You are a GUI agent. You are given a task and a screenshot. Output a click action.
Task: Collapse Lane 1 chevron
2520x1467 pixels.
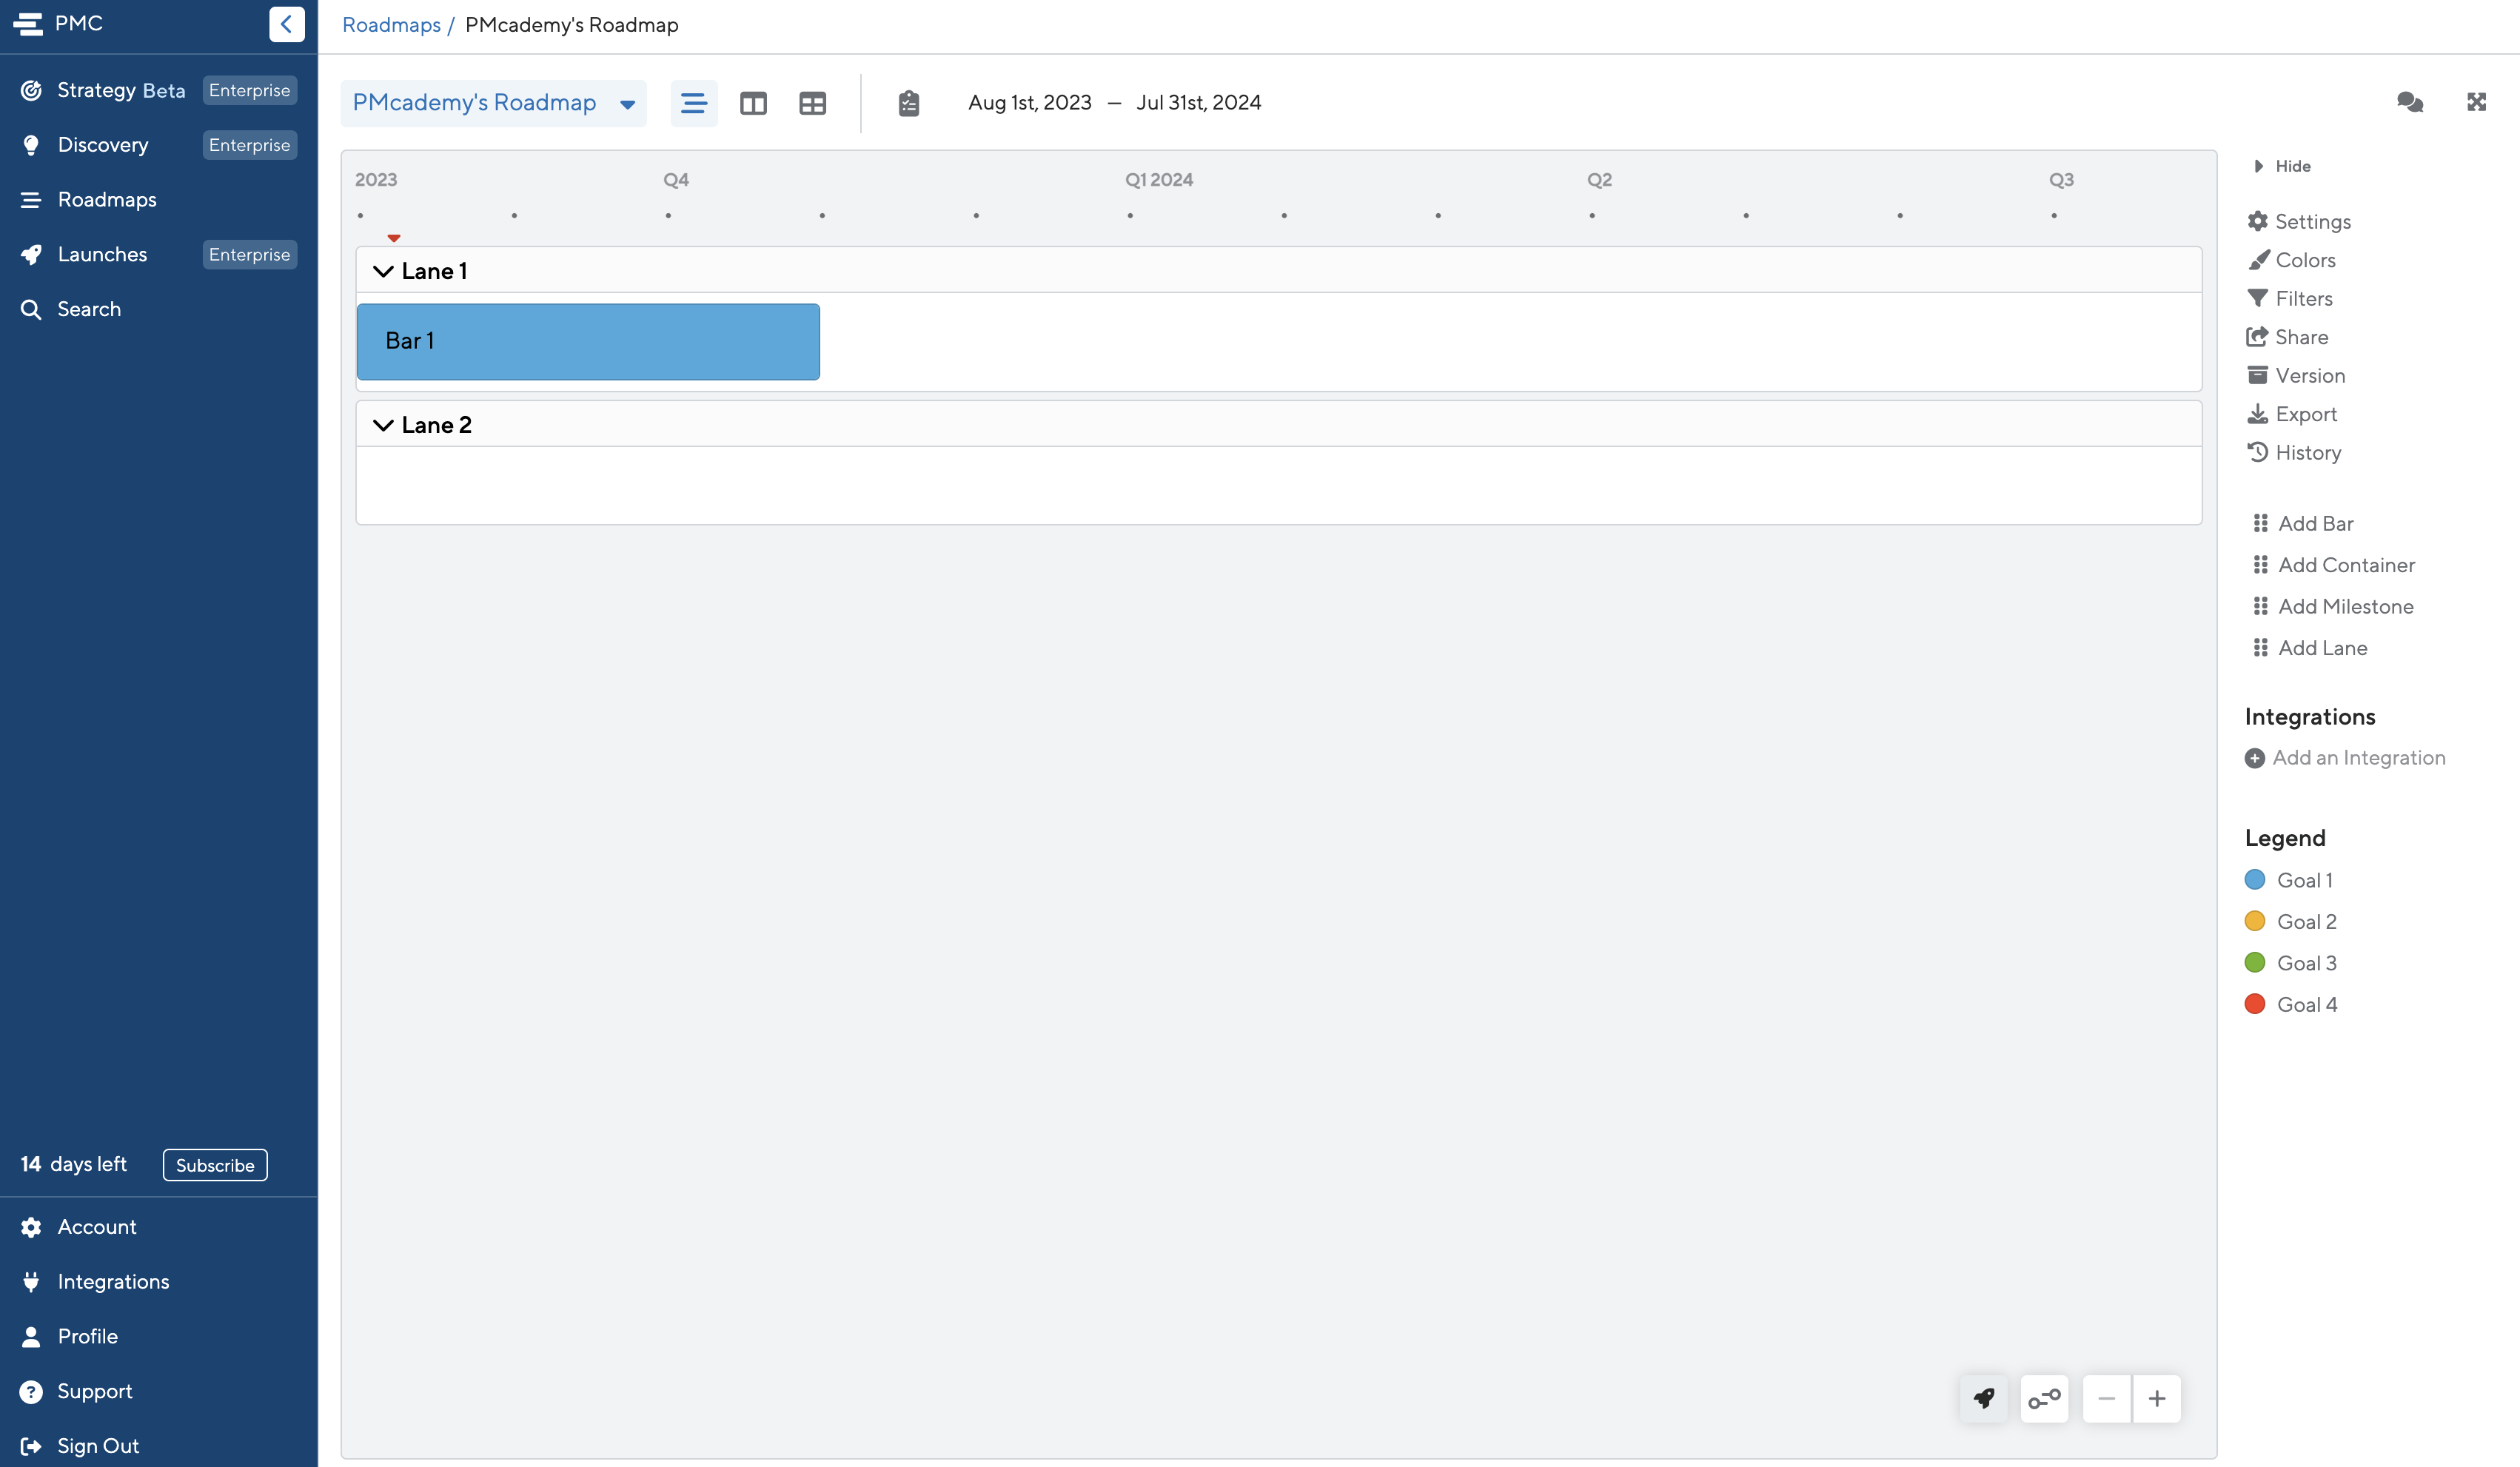[382, 271]
